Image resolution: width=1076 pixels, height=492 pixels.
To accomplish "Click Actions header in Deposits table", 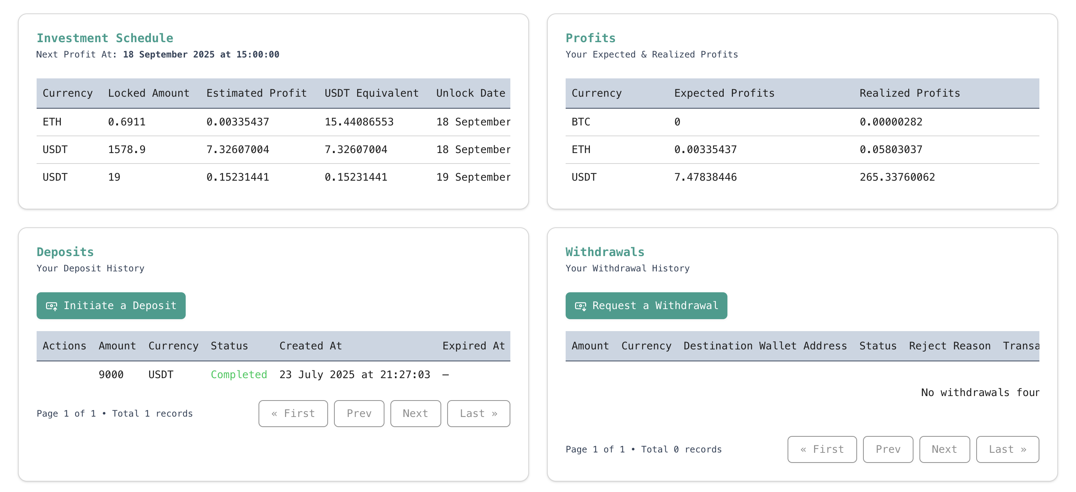I will 64,346.
